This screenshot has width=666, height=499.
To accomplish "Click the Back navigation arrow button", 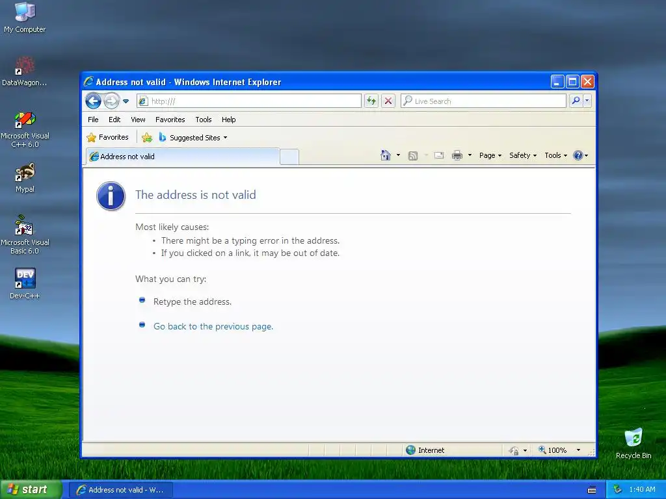I will 93,101.
